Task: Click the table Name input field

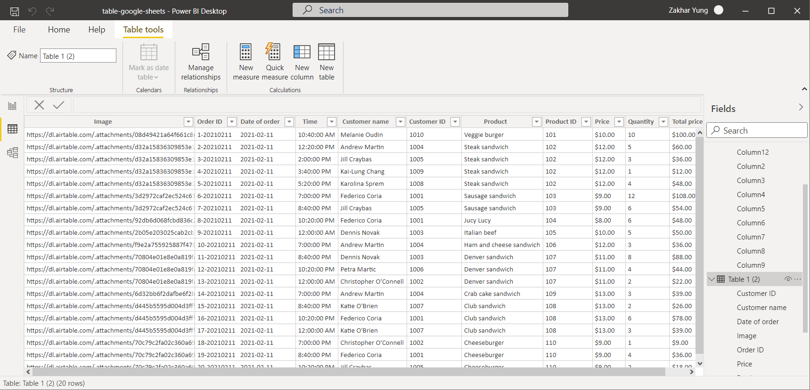Action: [78, 56]
